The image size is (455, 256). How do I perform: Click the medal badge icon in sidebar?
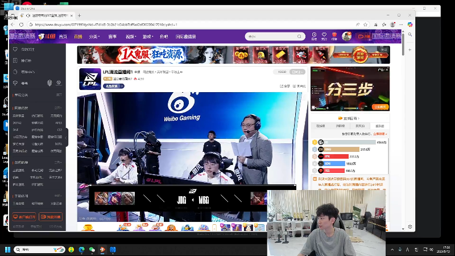click(49, 83)
